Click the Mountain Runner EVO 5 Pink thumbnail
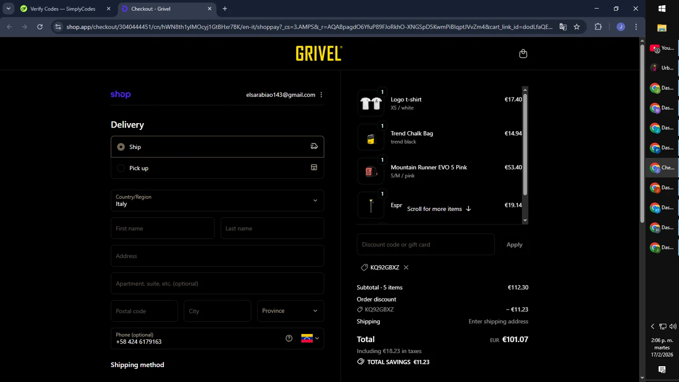 [371, 171]
